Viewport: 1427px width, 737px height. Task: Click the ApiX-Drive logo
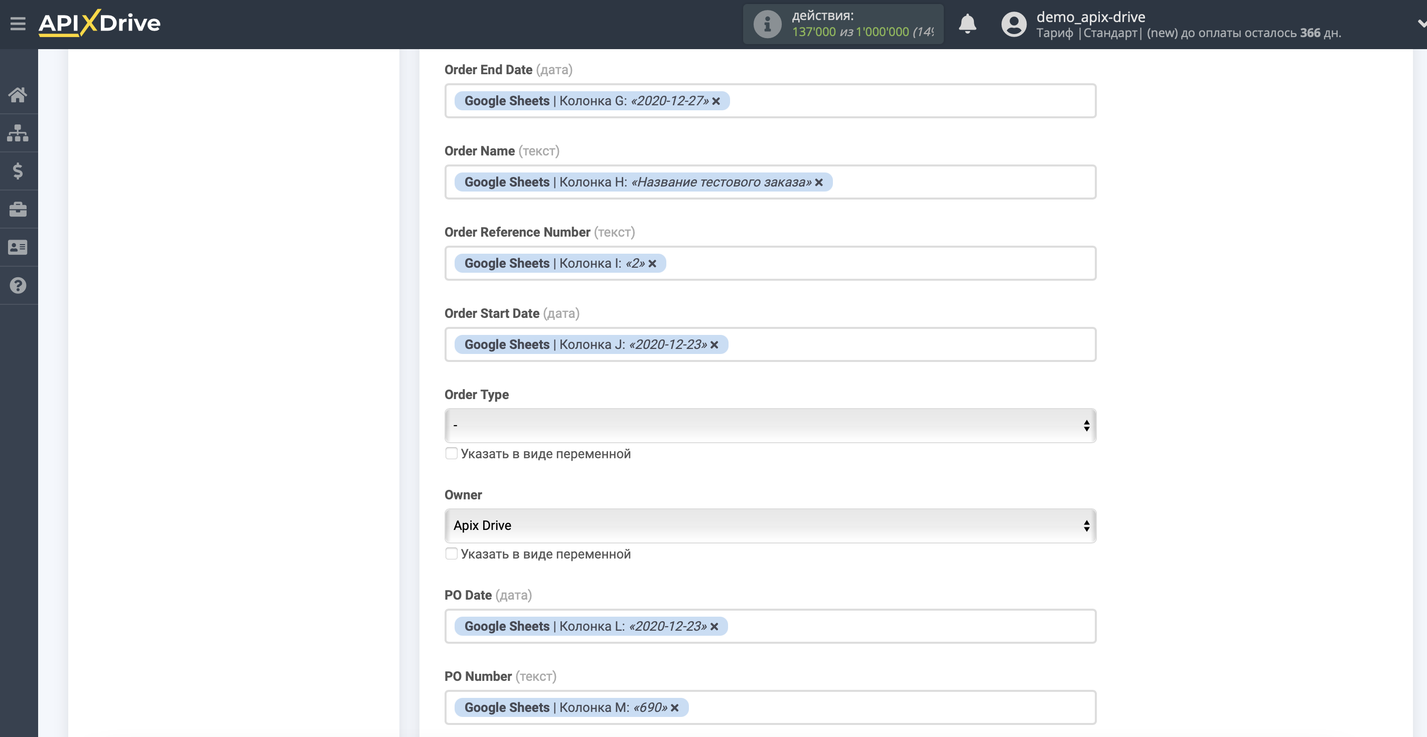click(100, 23)
